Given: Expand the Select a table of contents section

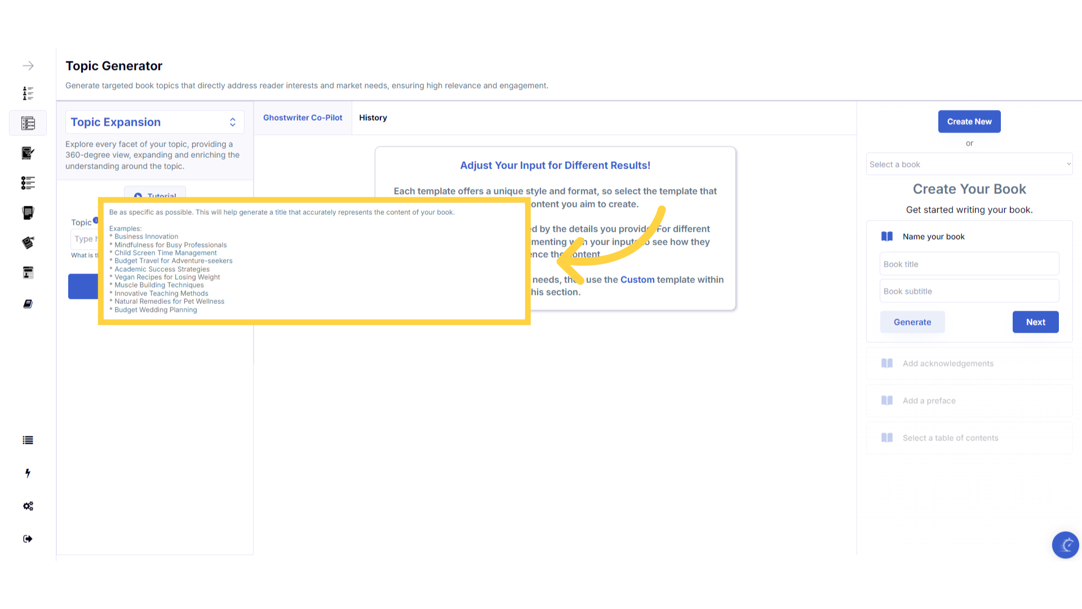Looking at the screenshot, I should [969, 438].
